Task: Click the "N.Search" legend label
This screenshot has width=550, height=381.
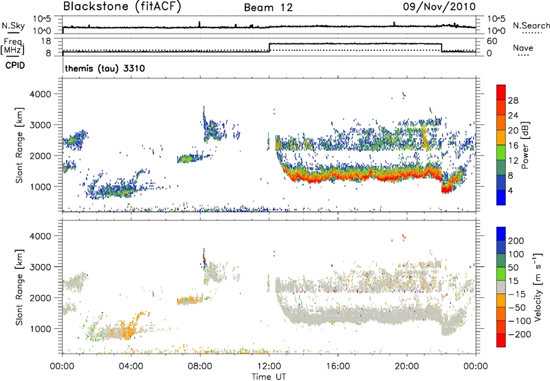Action: coord(531,25)
